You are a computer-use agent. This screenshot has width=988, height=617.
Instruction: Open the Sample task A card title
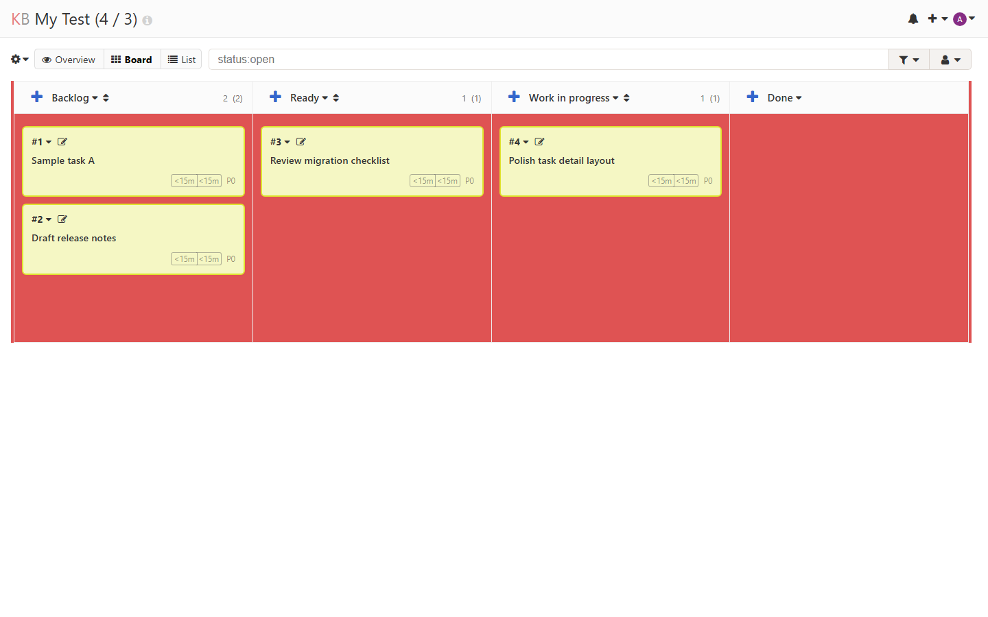[x=63, y=160]
